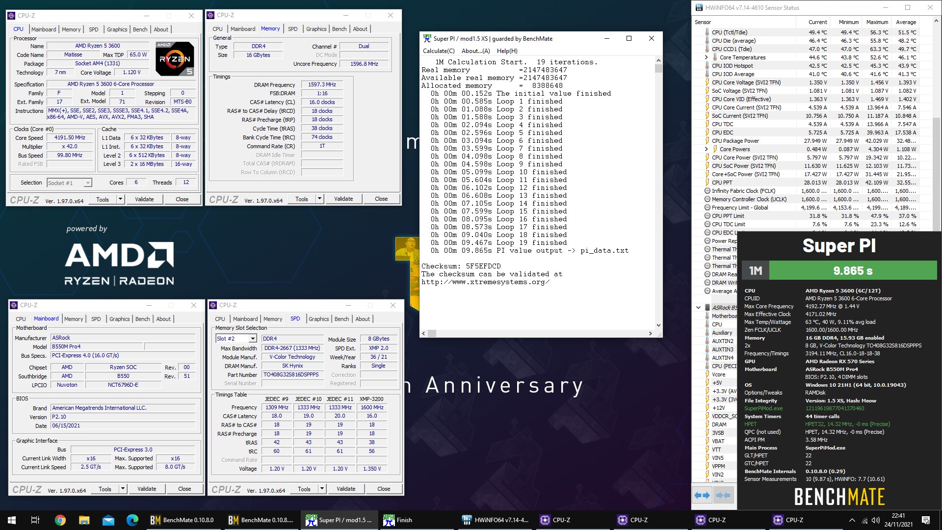This screenshot has width=942, height=530.
Task: Click the icon beside CPU PPT Limit
Action: (707, 216)
